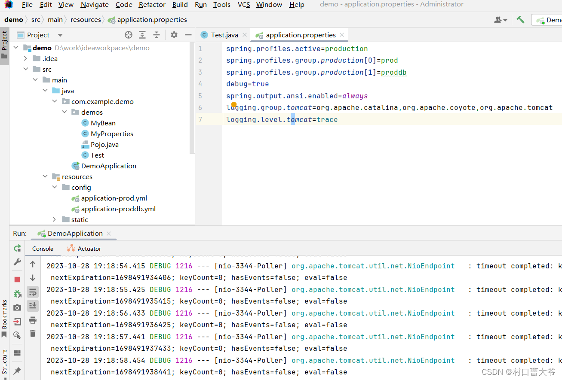
Task: Switch to the Actuator tab in Run panel
Action: [x=84, y=249]
